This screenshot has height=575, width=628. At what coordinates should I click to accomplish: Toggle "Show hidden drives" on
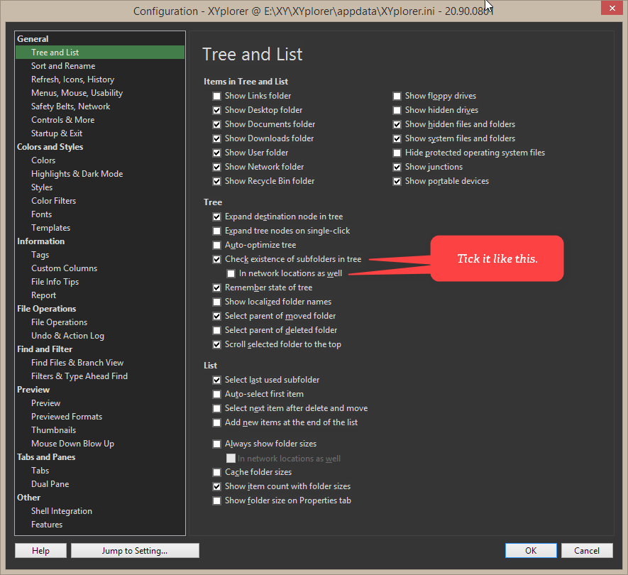(x=397, y=109)
